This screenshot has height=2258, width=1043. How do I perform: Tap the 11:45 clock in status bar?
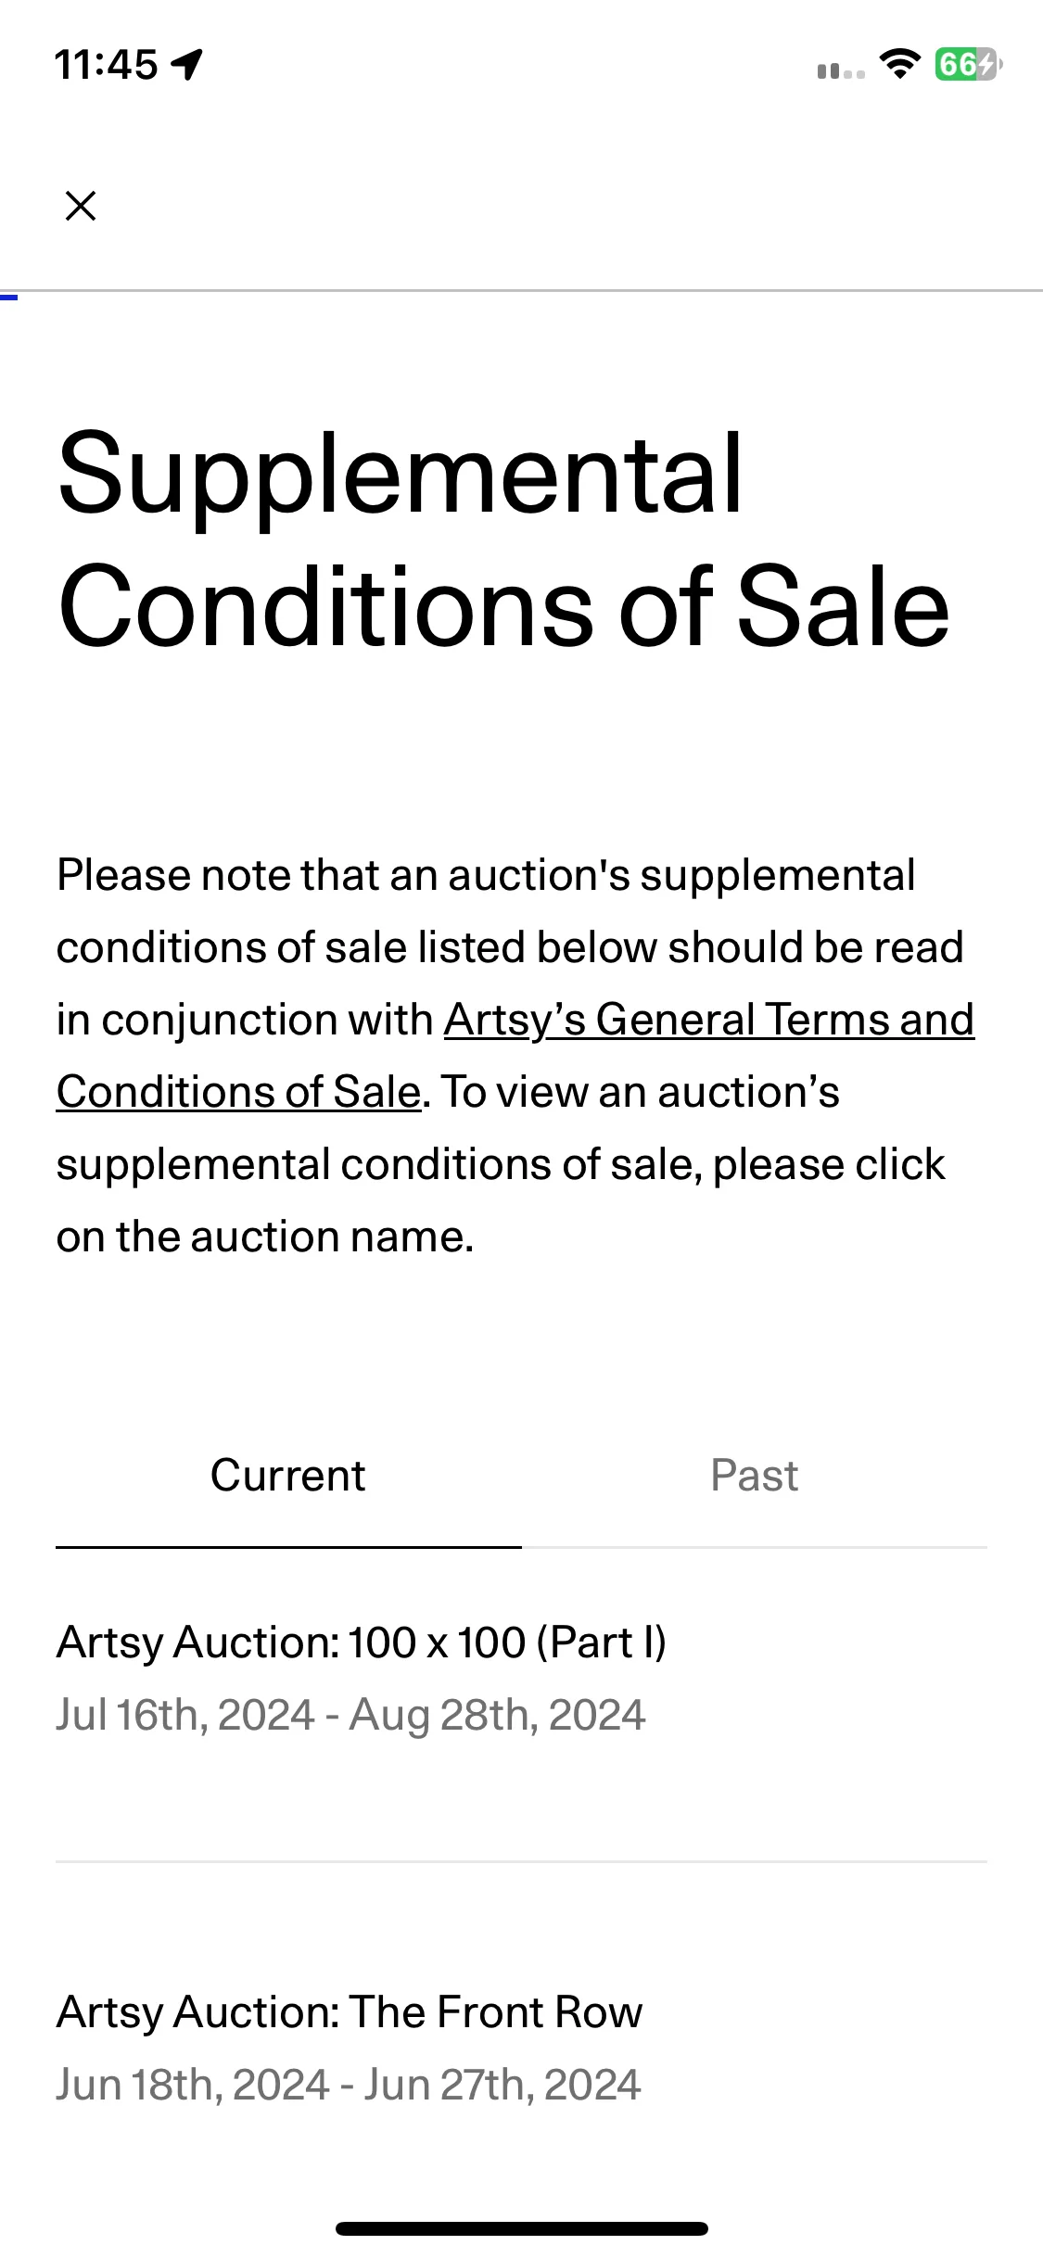(106, 65)
